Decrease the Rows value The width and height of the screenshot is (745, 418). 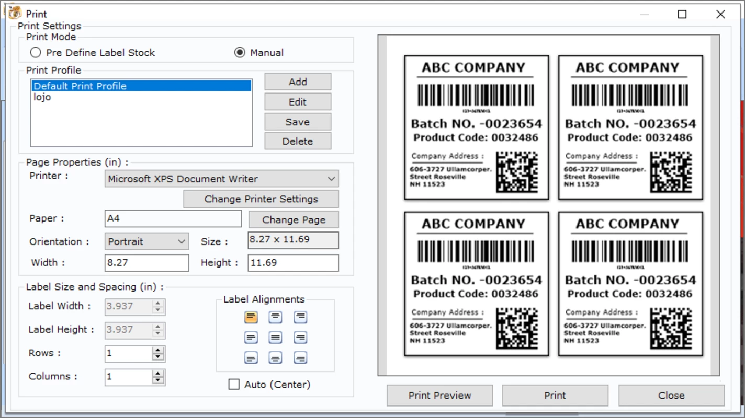(158, 357)
